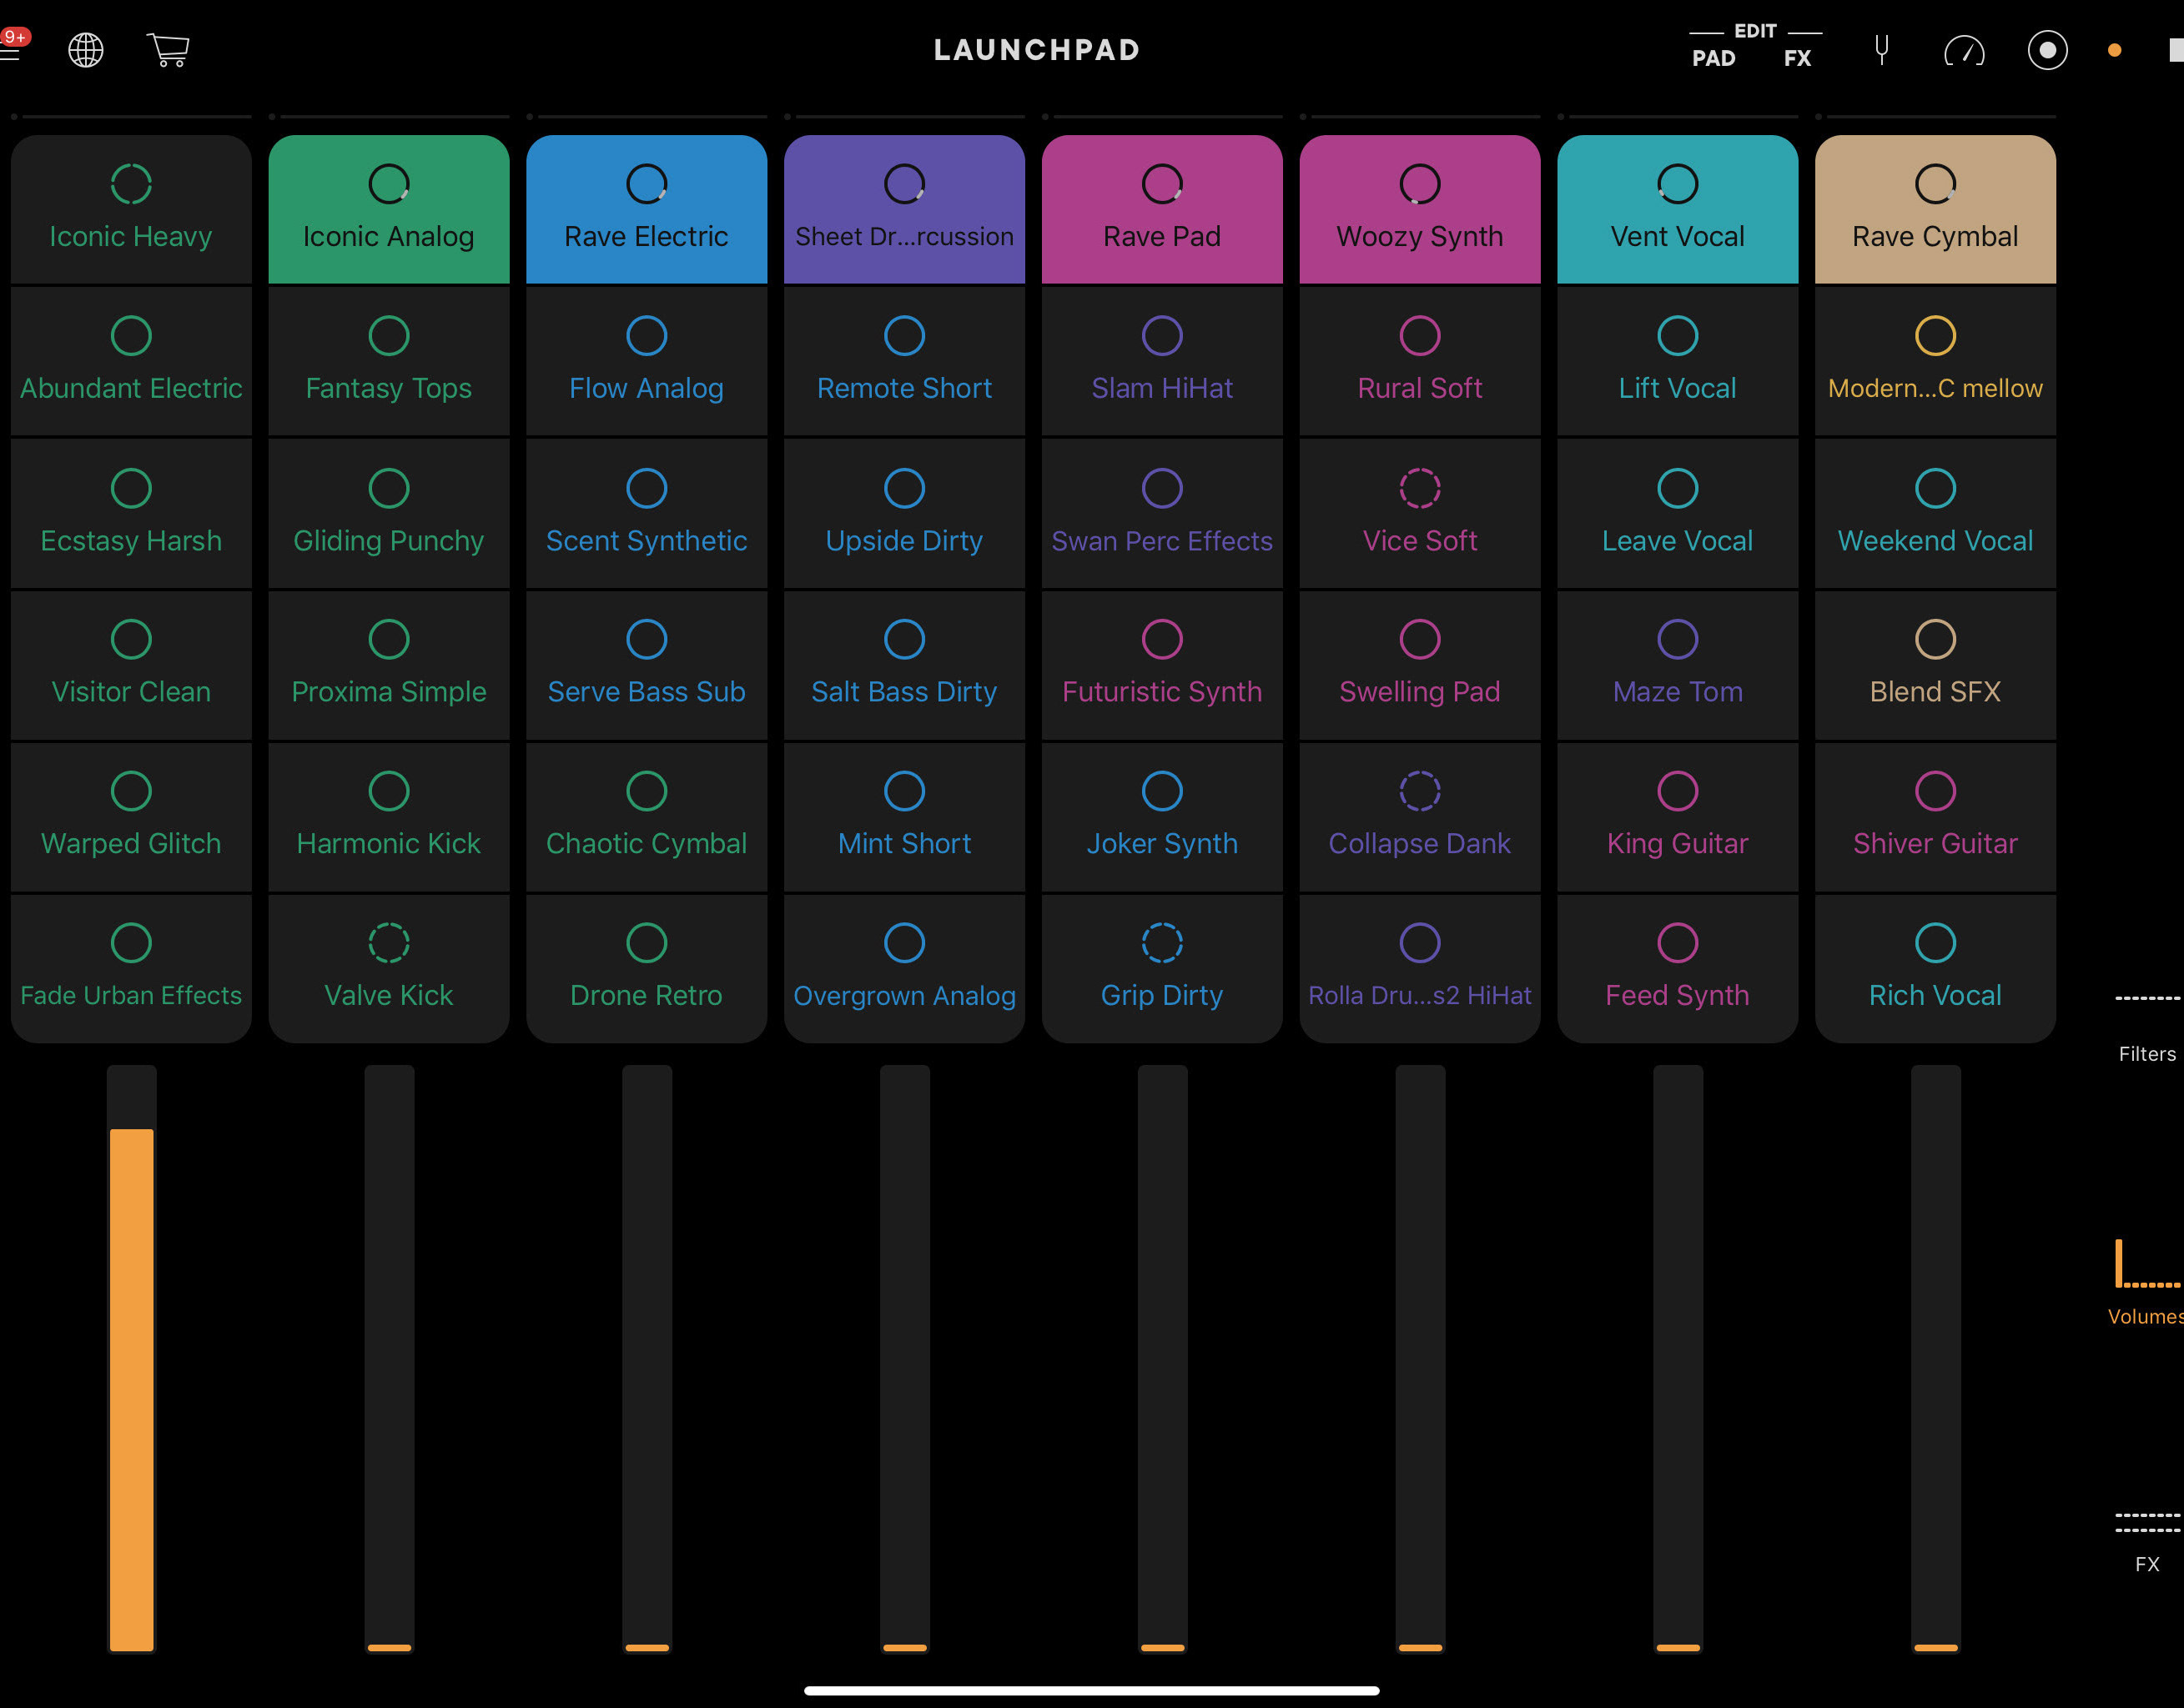Trigger the Rave Electric pad
The height and width of the screenshot is (1708, 2184).
[x=646, y=209]
